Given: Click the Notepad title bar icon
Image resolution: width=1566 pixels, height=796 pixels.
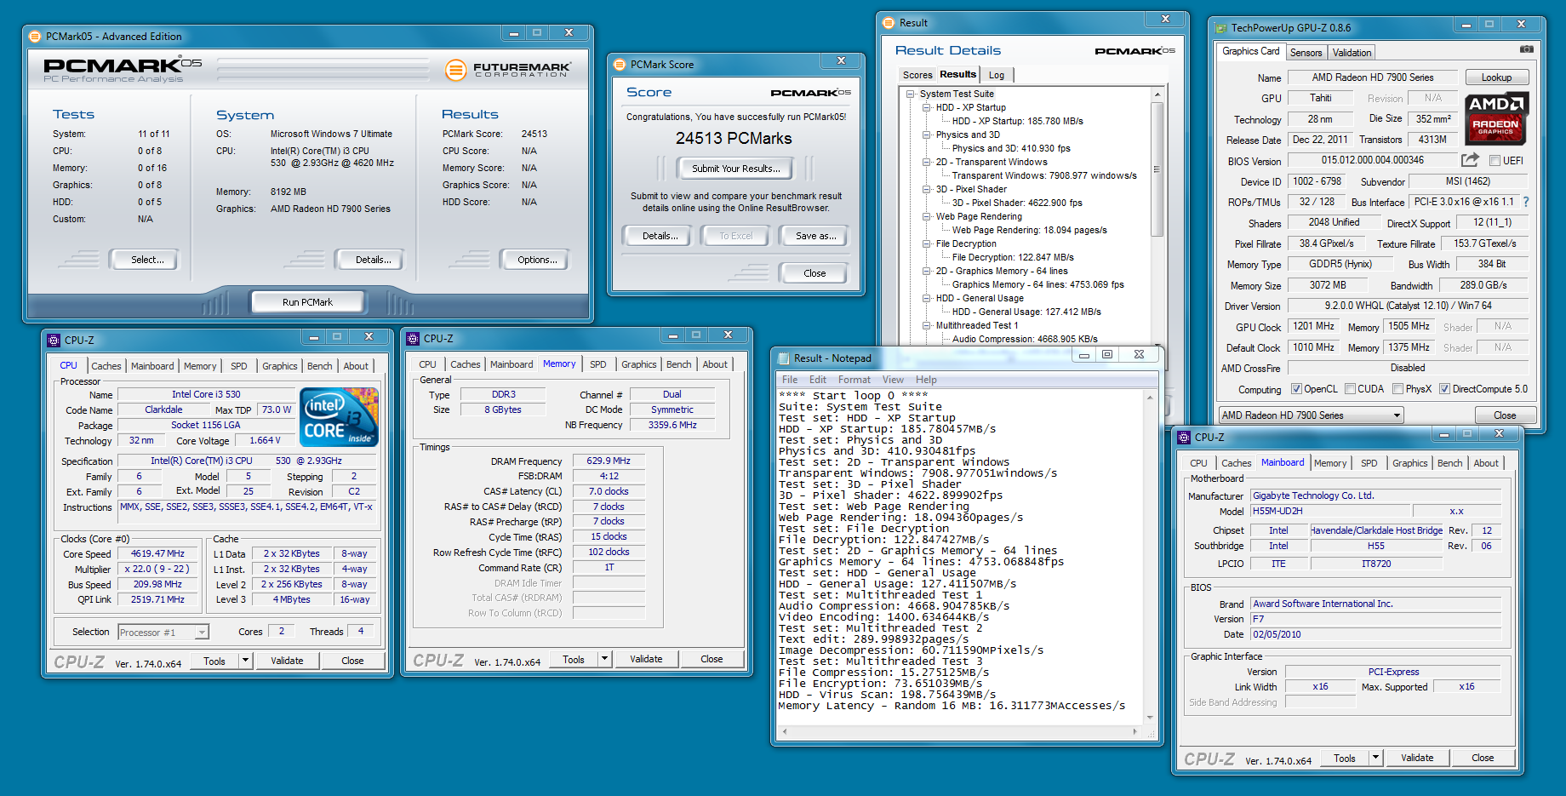Looking at the screenshot, I should (x=782, y=358).
